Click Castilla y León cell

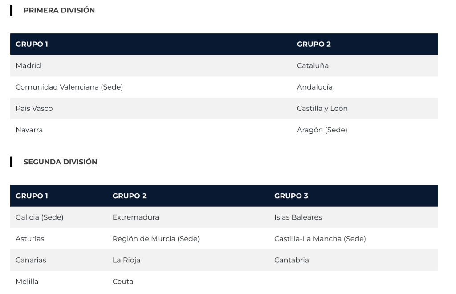322,108
